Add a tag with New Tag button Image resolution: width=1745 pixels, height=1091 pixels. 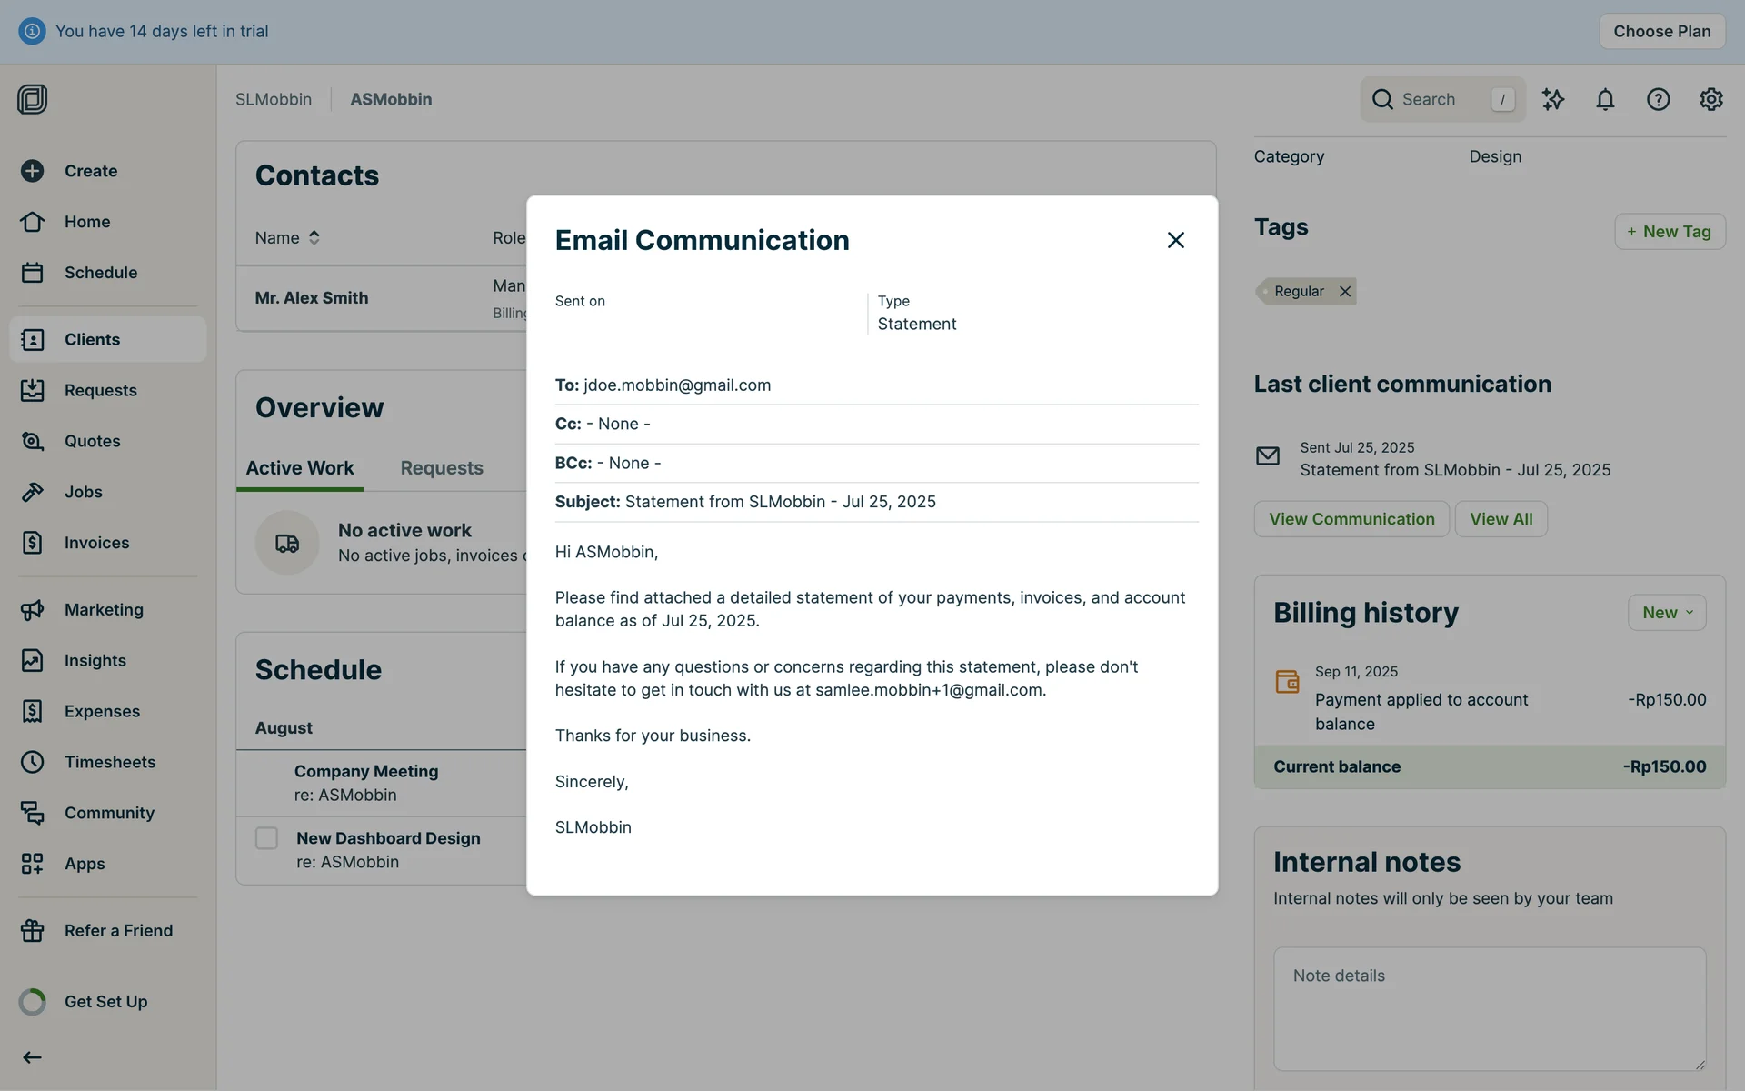pos(1669,232)
